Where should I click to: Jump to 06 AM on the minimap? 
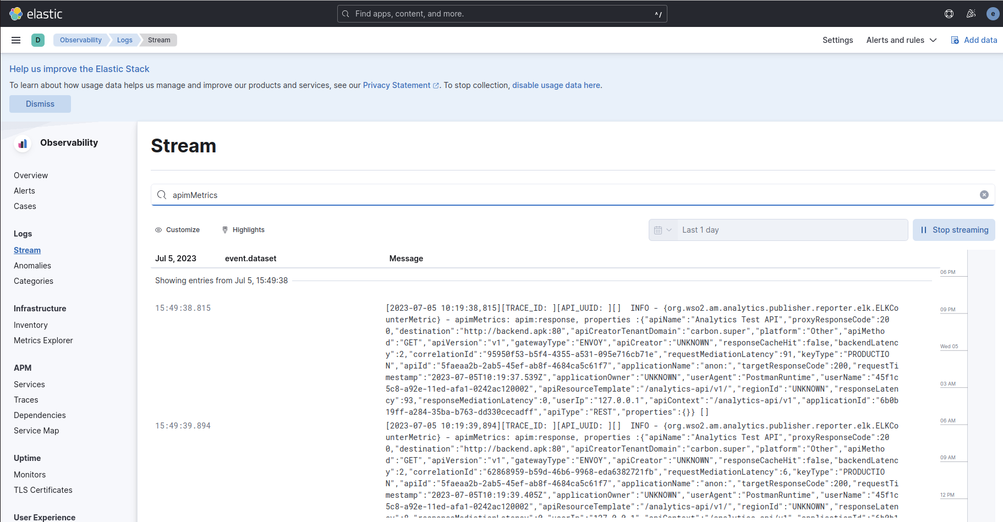[947, 421]
